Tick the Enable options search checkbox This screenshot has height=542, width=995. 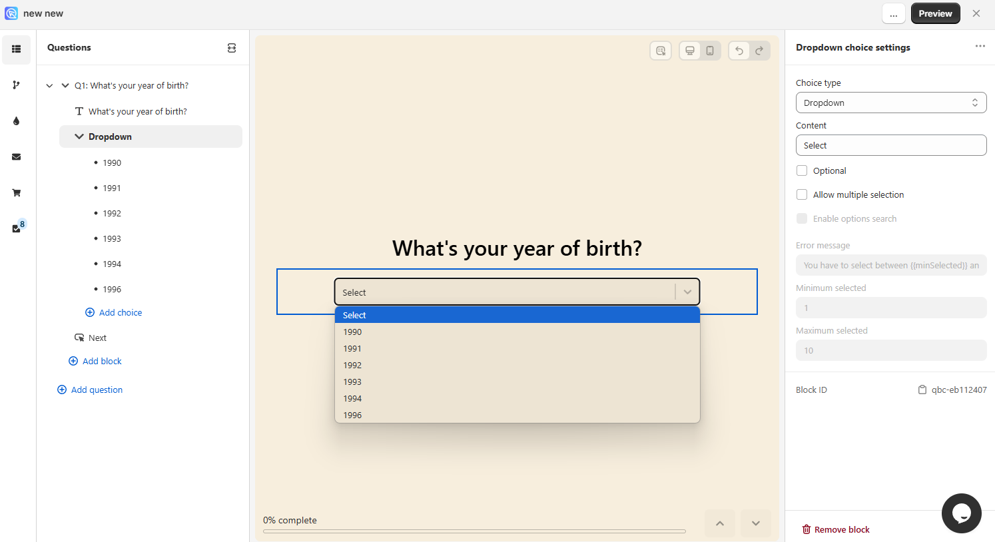coord(802,218)
